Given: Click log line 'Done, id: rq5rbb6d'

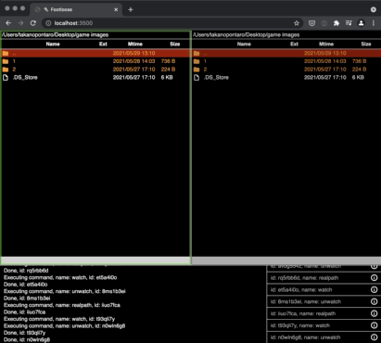Looking at the screenshot, I should tap(26, 271).
